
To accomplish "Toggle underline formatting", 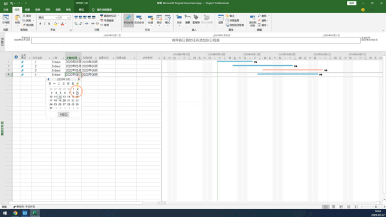I will tap(49, 24).
